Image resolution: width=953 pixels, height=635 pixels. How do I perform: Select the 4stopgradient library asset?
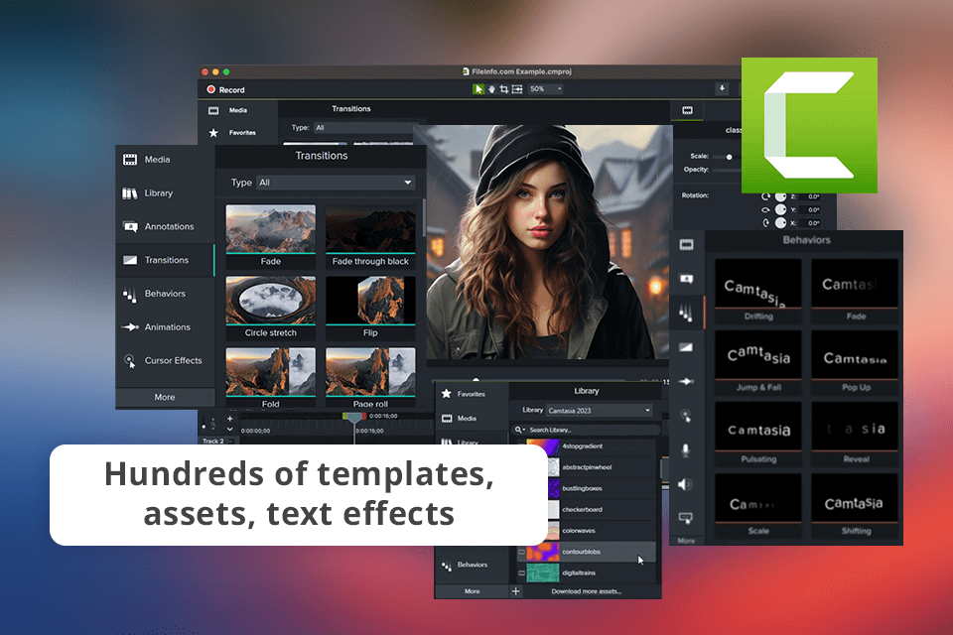click(589, 446)
